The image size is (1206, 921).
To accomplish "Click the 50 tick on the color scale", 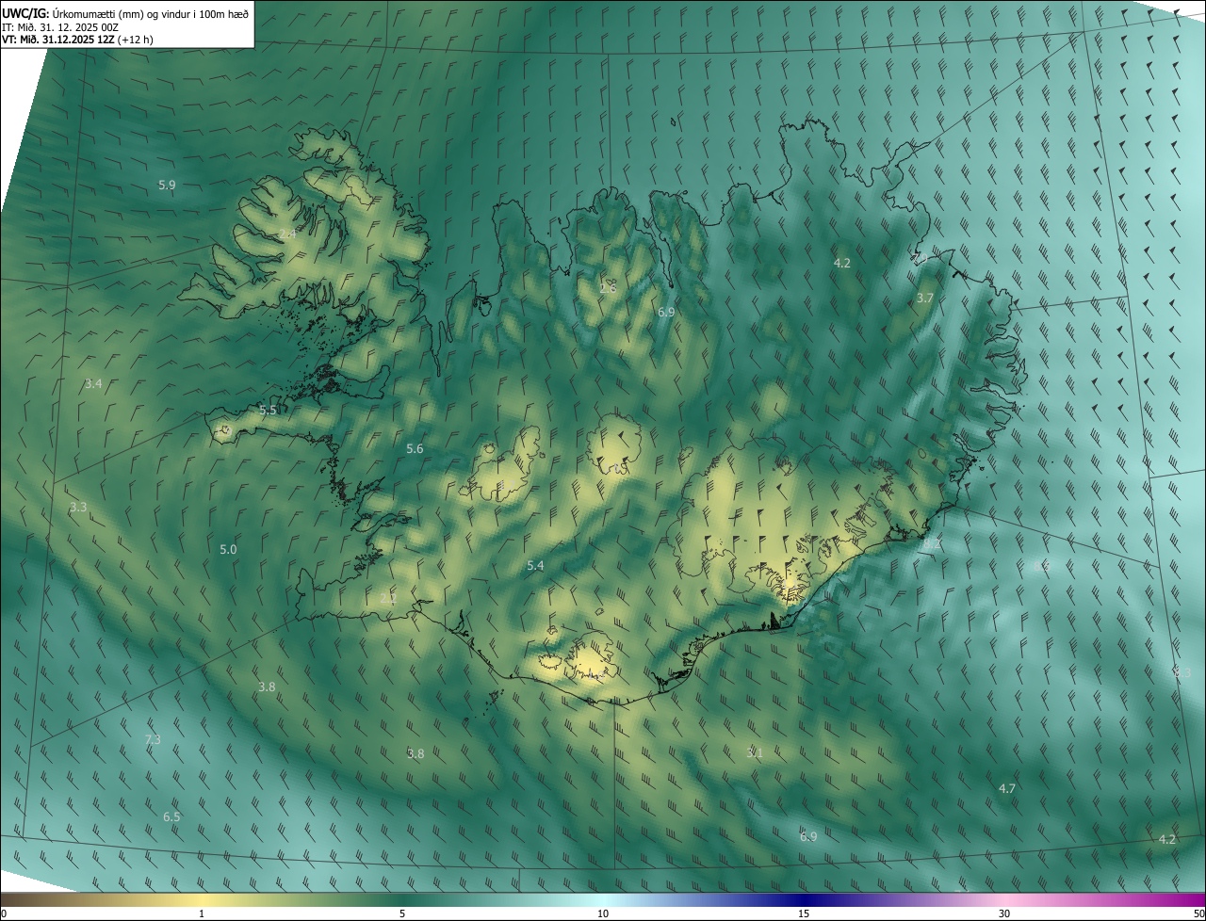I will [1198, 913].
